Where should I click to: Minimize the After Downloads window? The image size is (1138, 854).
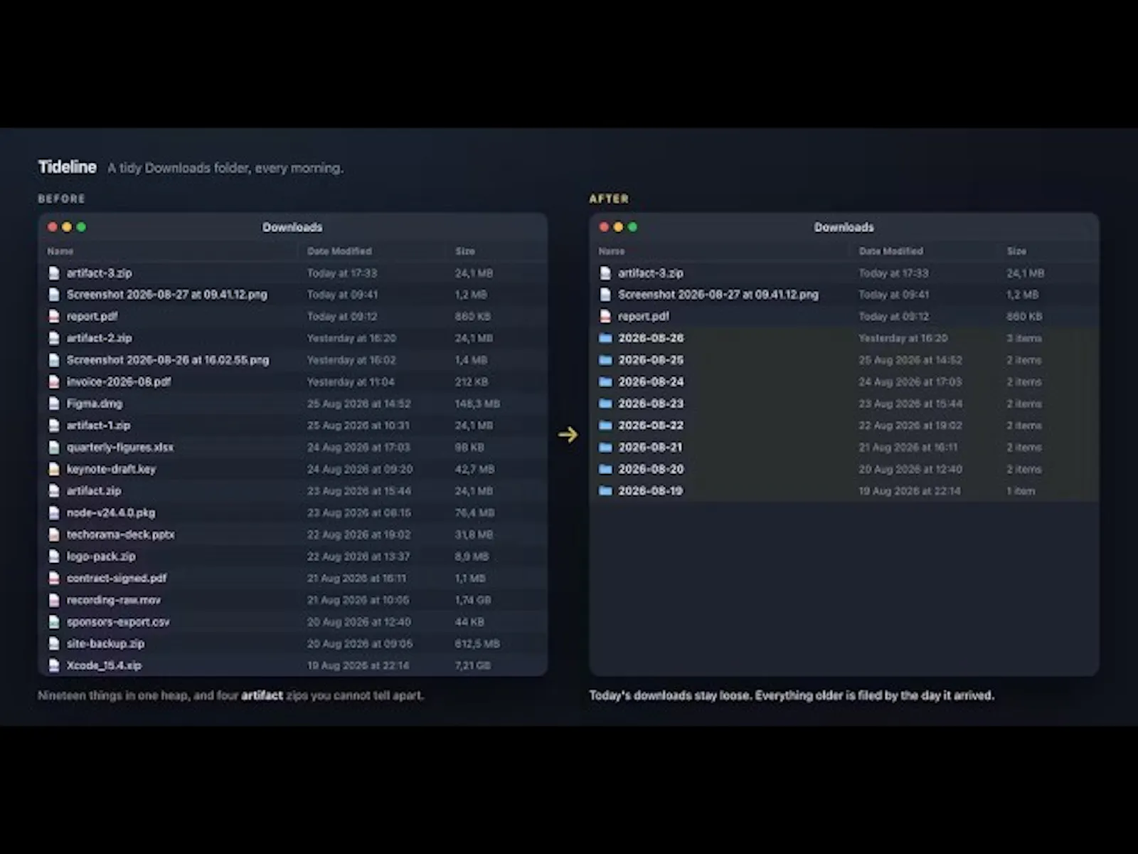[x=618, y=227]
